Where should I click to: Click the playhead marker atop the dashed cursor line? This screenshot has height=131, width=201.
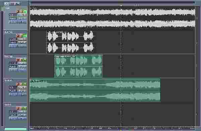pos(121,6)
